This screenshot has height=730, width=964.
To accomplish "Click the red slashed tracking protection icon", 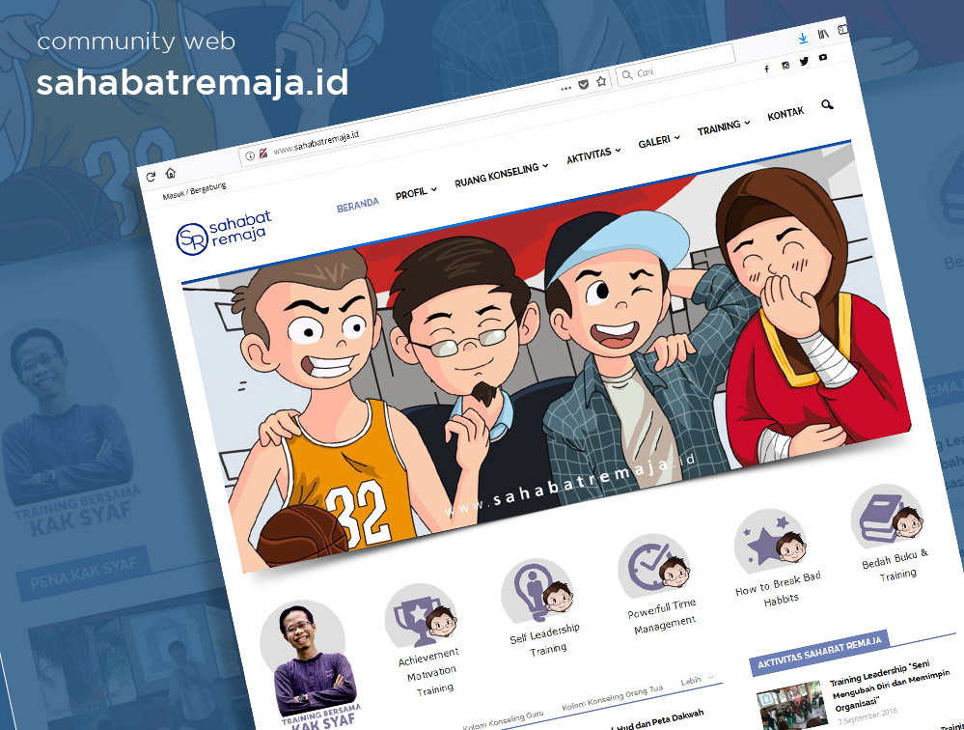I will coord(263,153).
